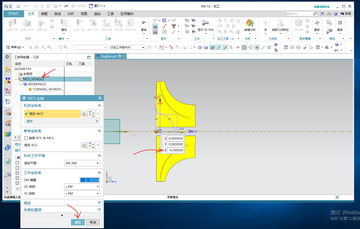Open the 指定平面 ZM-XM dropdown
This screenshot has height=229, width=360.
coord(82,163)
